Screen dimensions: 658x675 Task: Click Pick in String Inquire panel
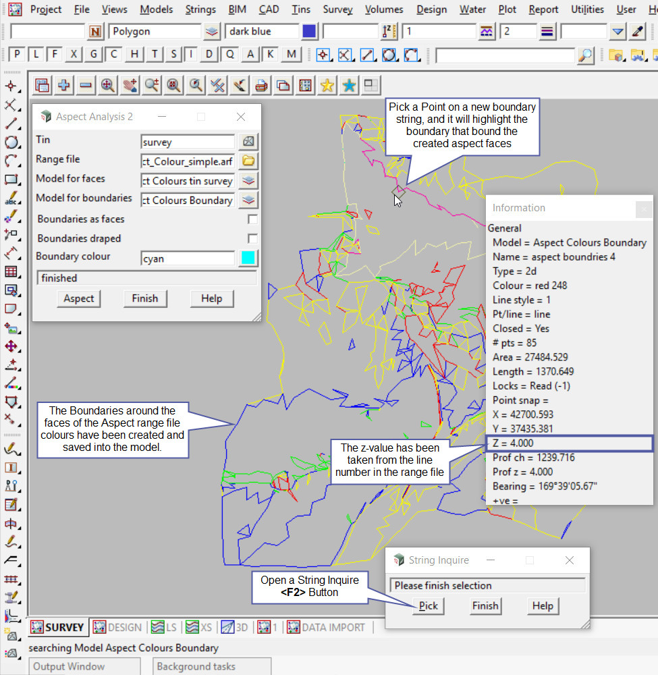[428, 605]
